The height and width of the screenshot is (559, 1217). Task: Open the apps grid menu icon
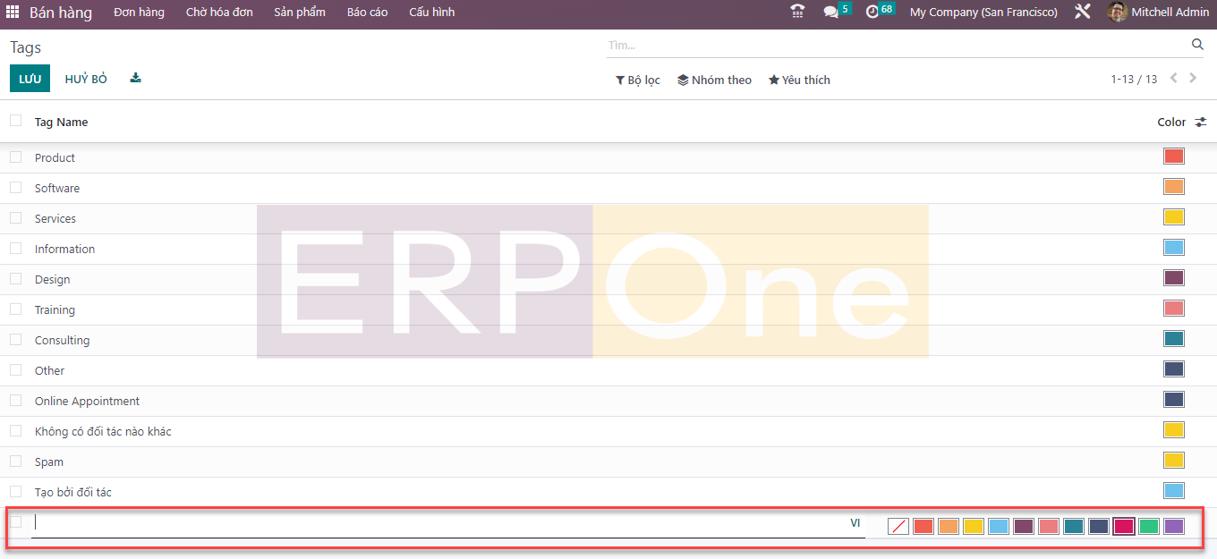(13, 13)
